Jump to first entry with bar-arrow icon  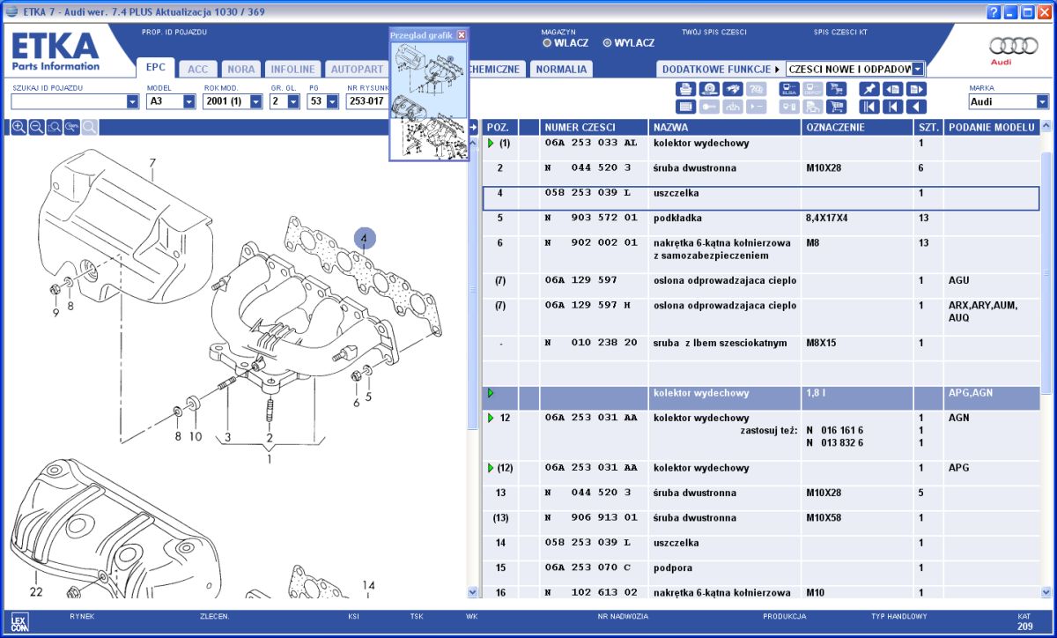pos(869,107)
